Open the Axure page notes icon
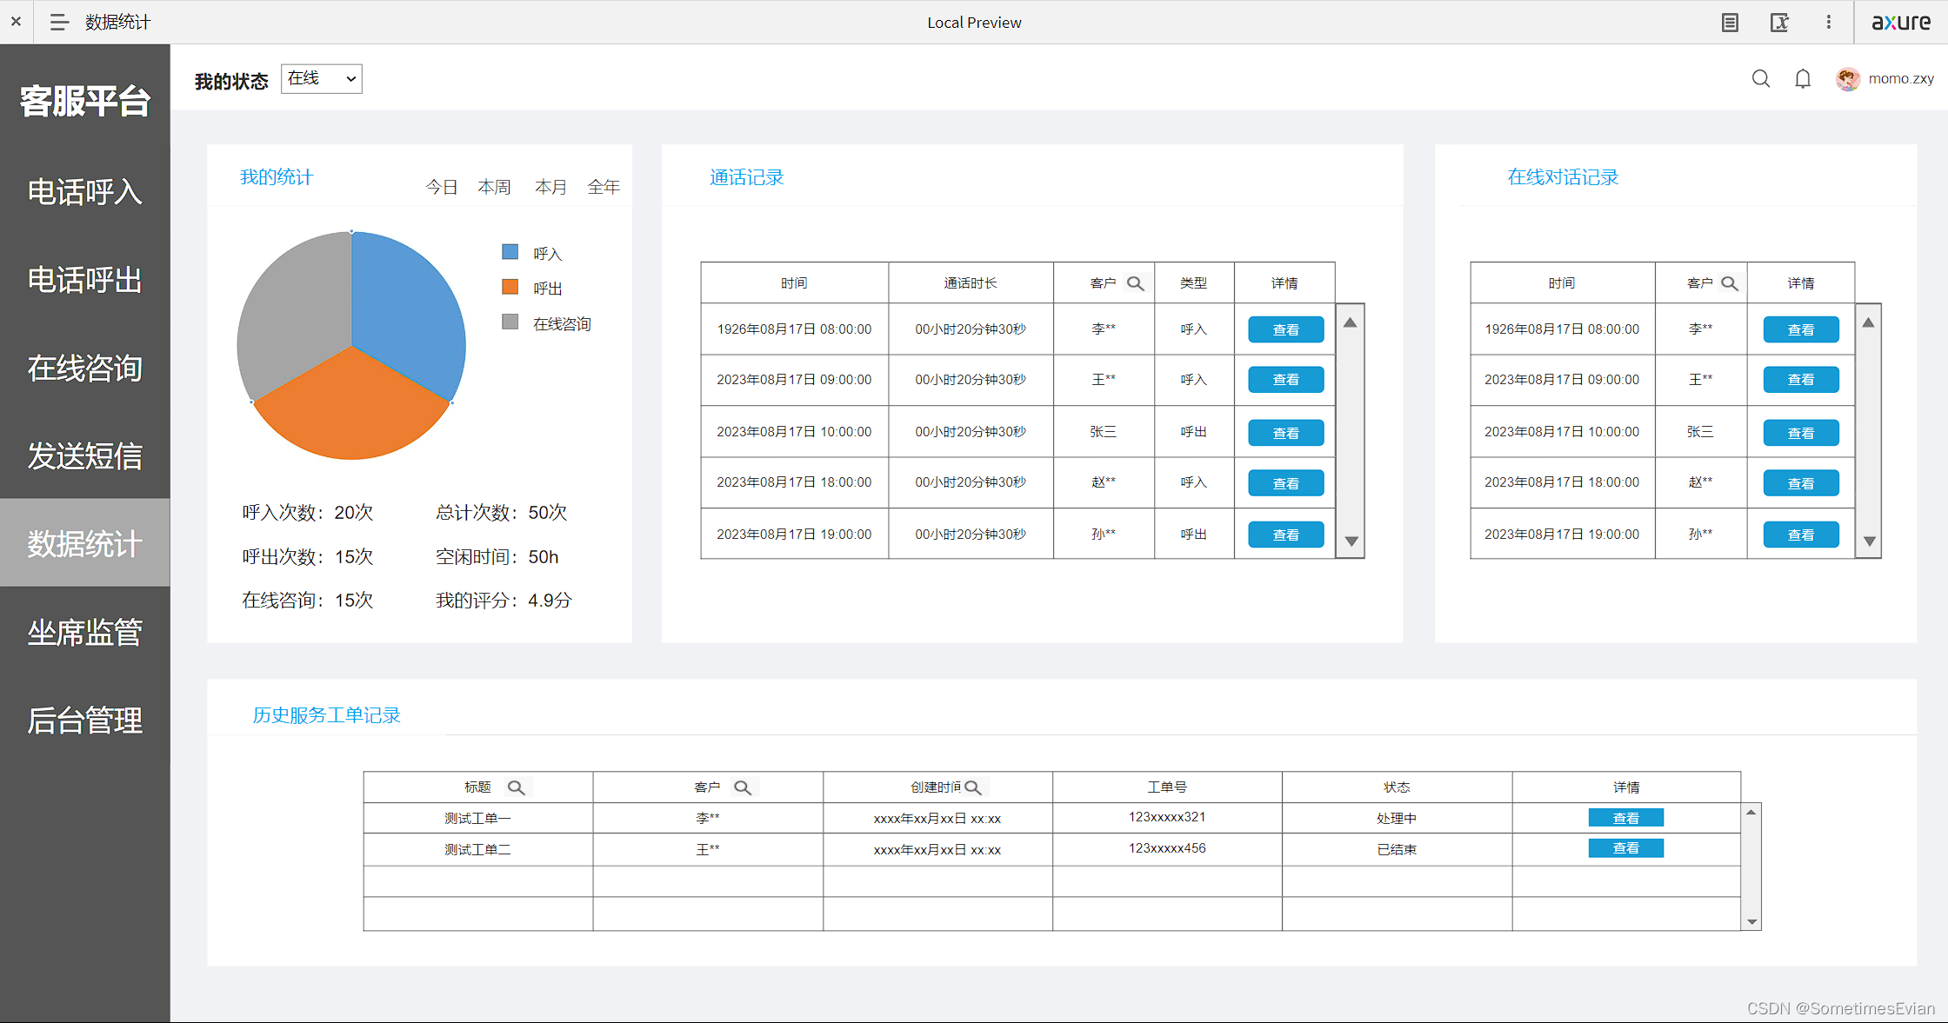Image resolution: width=1948 pixels, height=1023 pixels. point(1730,23)
